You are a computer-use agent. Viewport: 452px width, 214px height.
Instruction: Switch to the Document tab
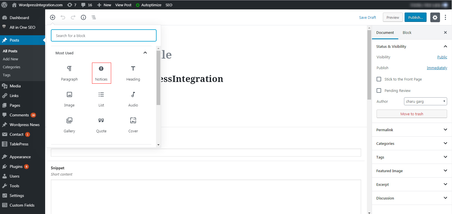point(385,32)
